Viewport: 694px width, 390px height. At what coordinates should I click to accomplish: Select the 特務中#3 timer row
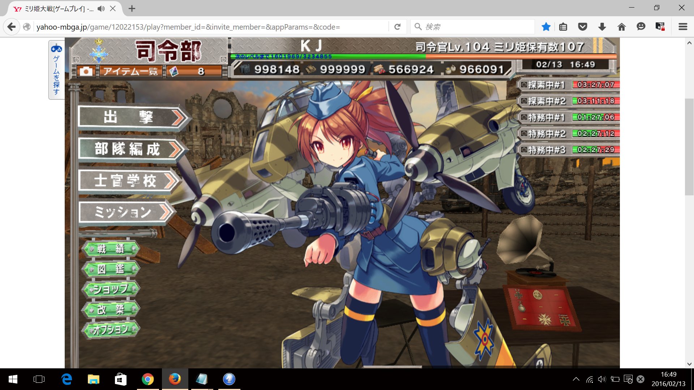tap(570, 150)
